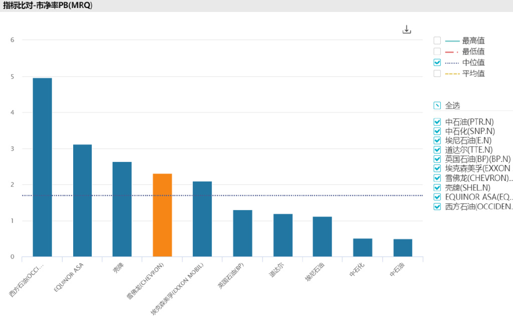Click the download chart icon
The height and width of the screenshot is (318, 513).
coord(407,29)
